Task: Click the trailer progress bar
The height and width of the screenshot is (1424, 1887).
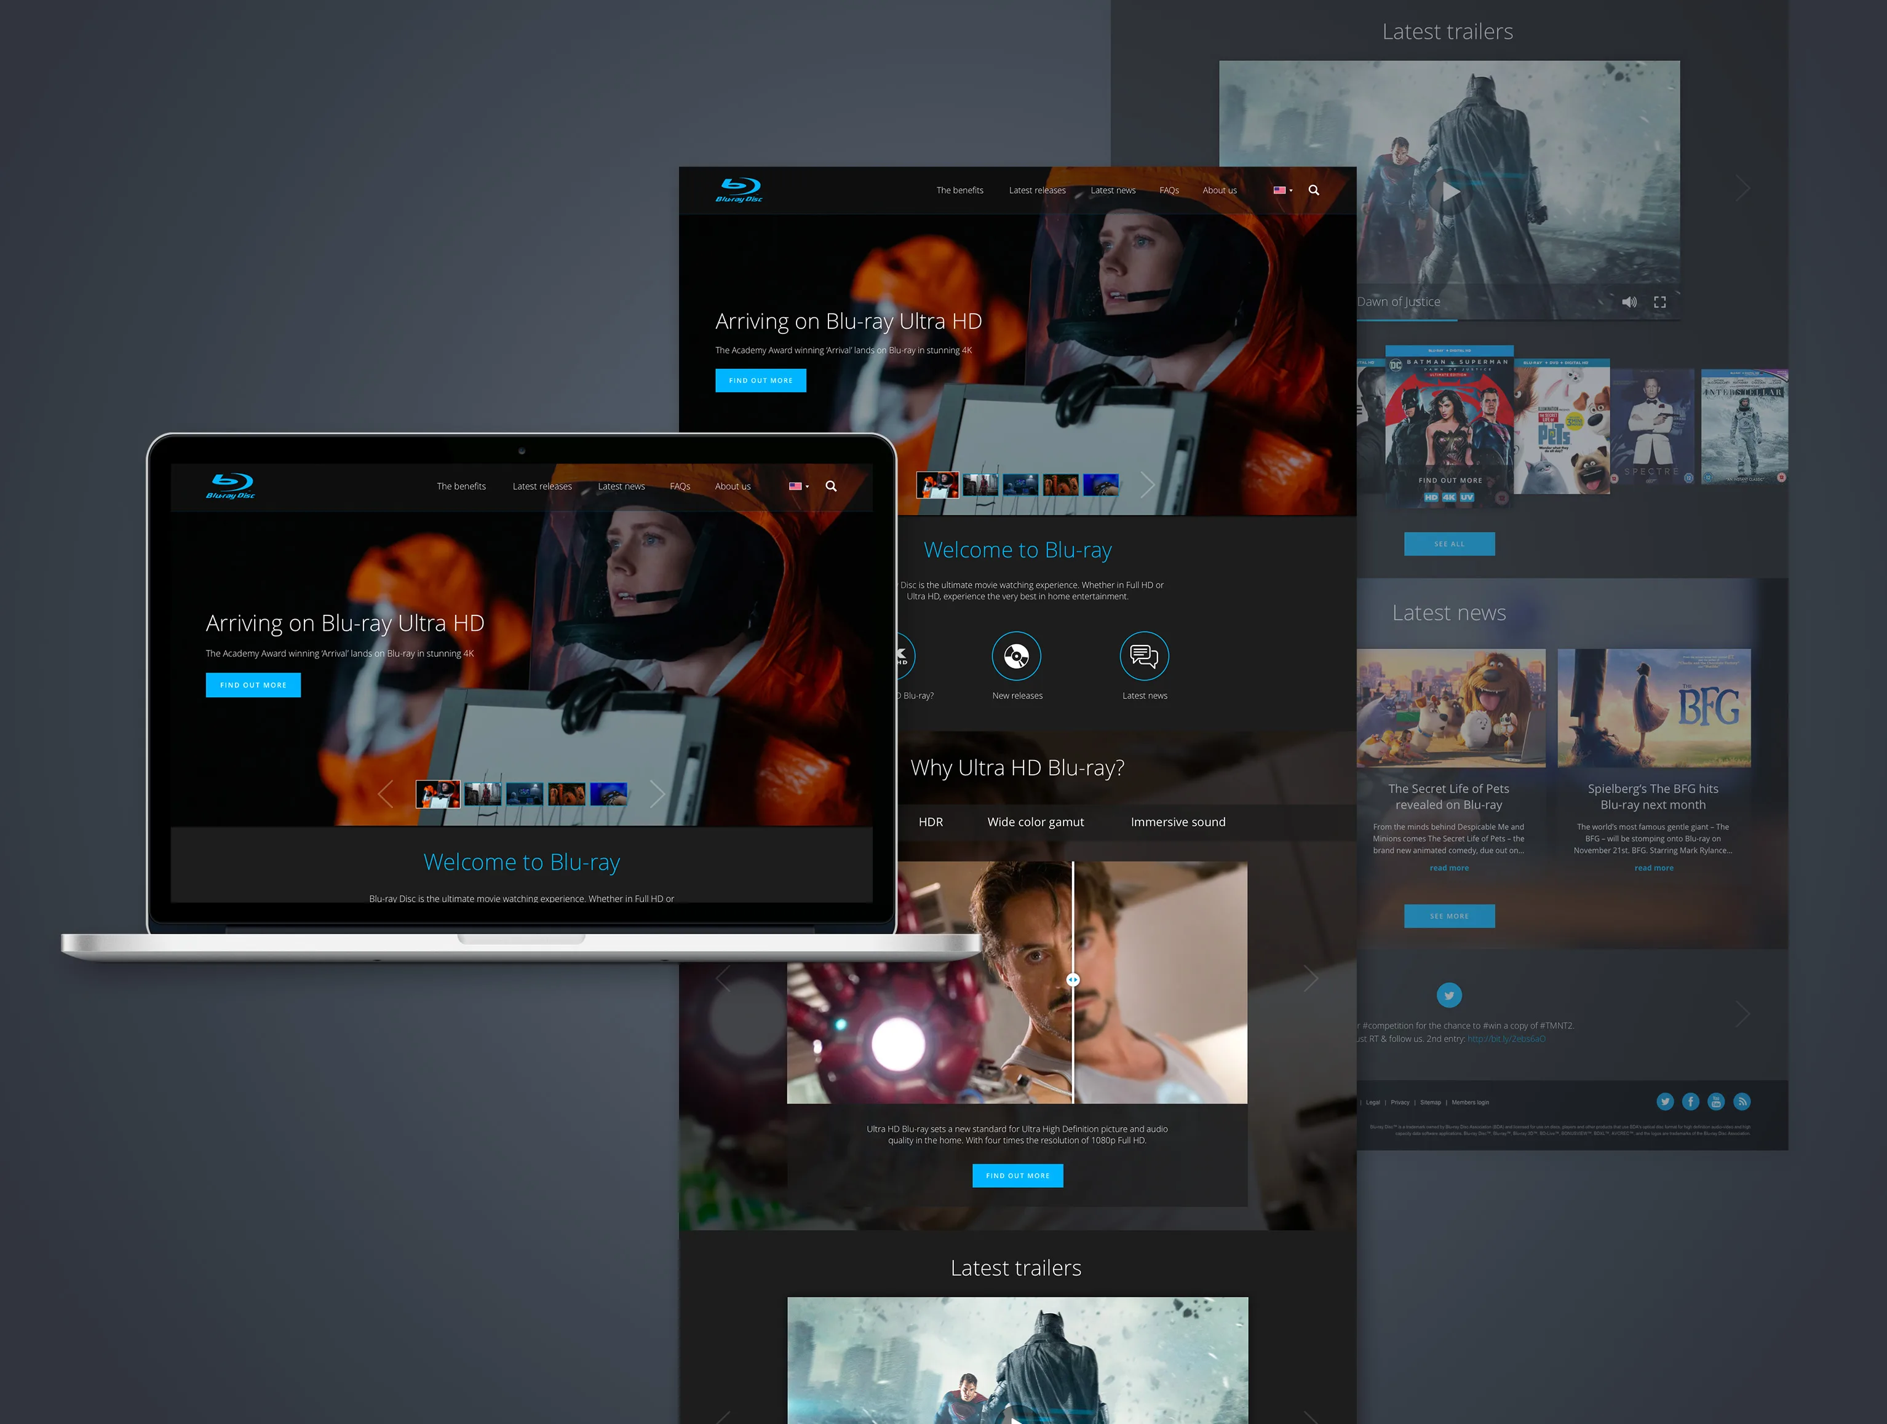Action: pos(1519,320)
